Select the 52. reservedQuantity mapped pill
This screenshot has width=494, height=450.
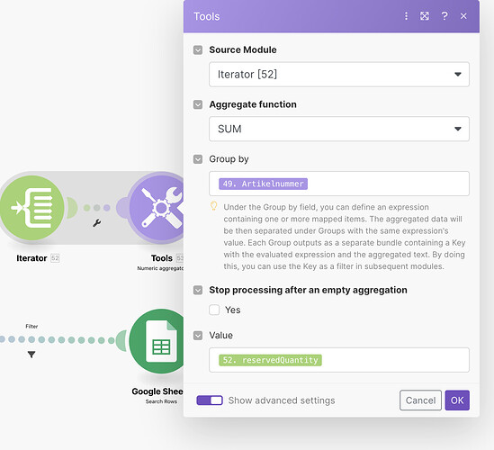click(x=270, y=360)
